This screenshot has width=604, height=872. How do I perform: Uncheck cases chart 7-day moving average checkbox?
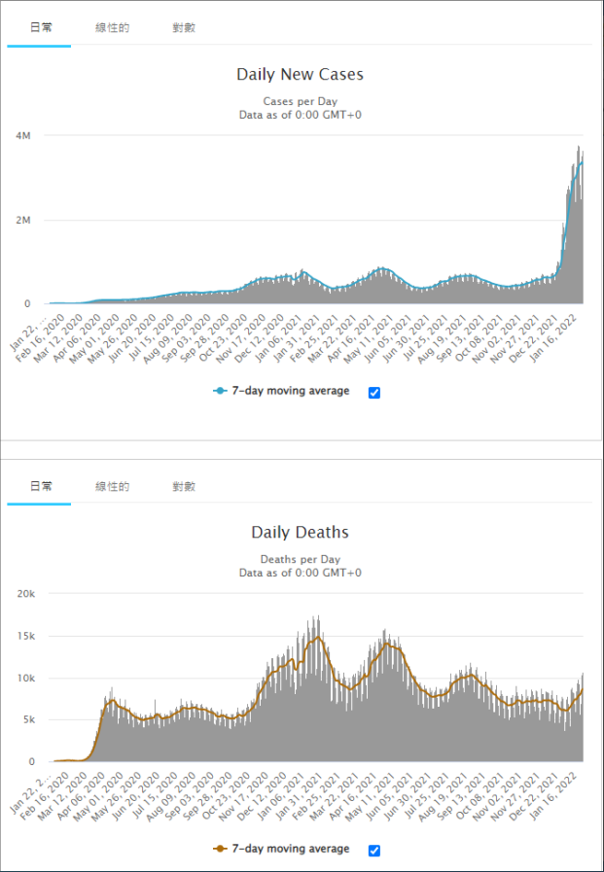[x=374, y=392]
